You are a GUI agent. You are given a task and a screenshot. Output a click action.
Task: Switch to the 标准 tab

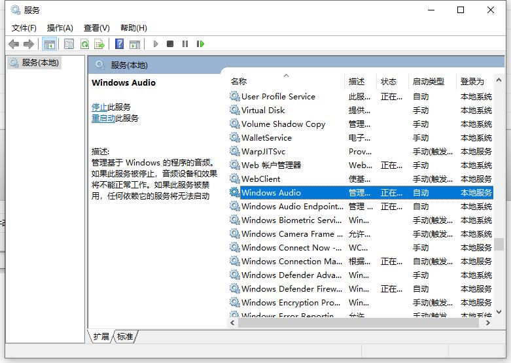[125, 336]
